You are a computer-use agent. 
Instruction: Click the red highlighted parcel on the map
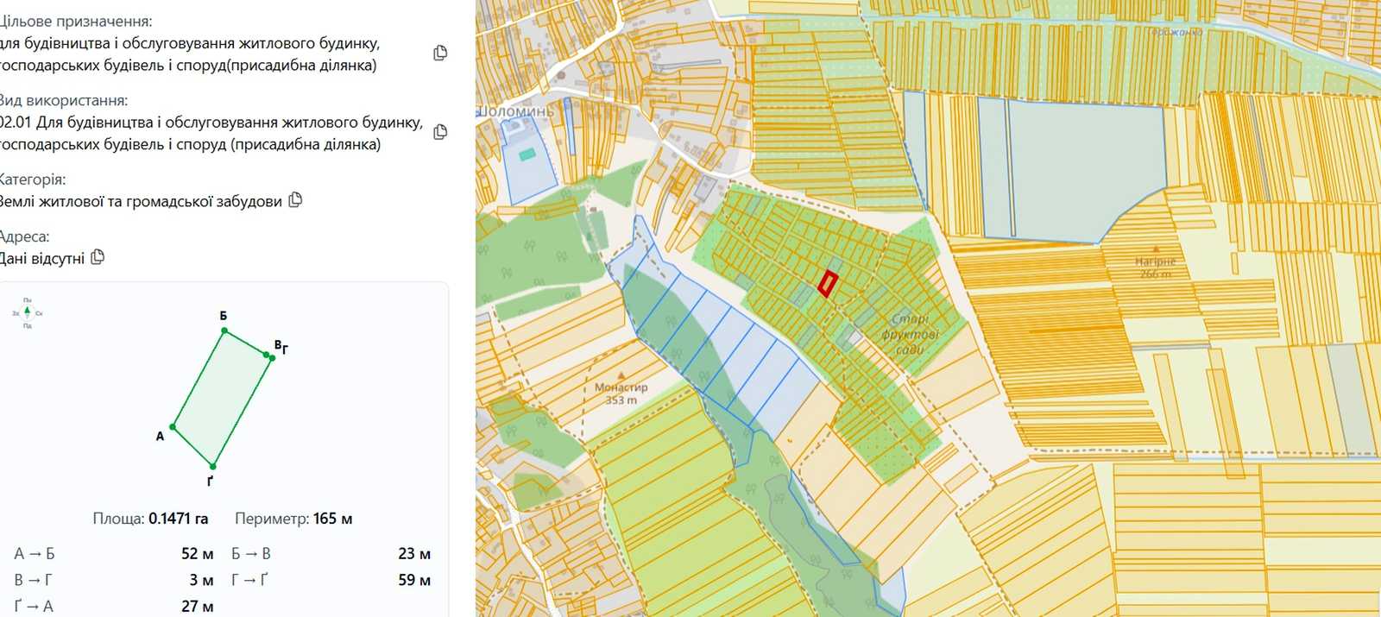[x=827, y=284]
